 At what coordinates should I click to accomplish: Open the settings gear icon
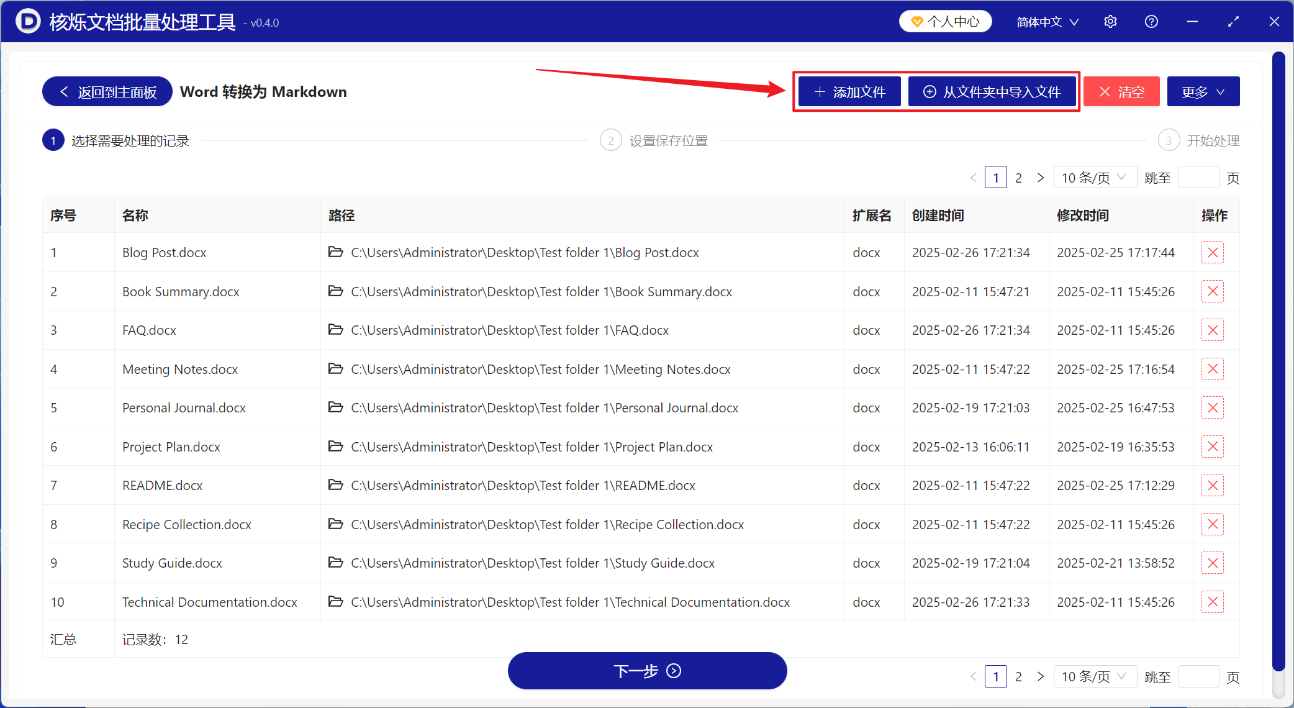(1111, 21)
